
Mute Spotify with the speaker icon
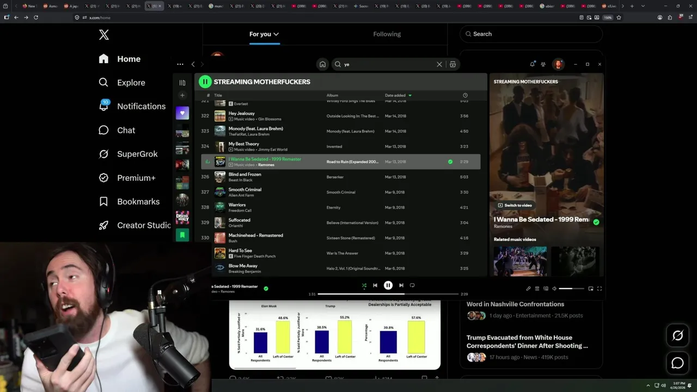click(x=554, y=289)
